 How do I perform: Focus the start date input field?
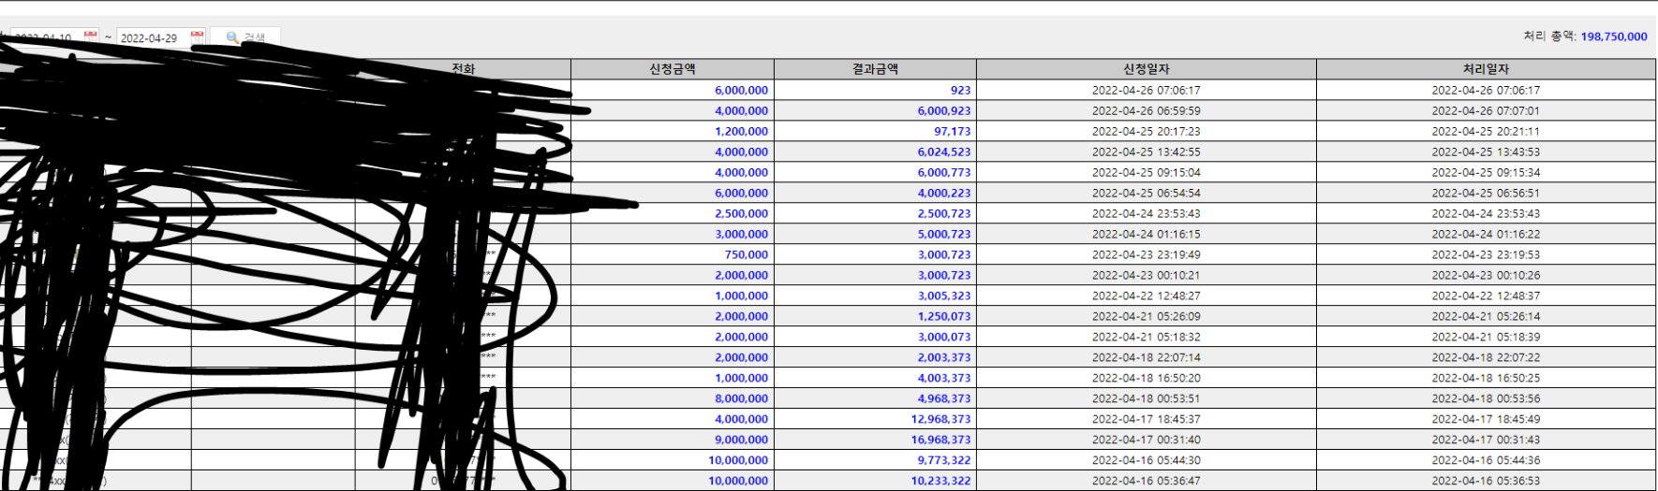click(x=45, y=38)
